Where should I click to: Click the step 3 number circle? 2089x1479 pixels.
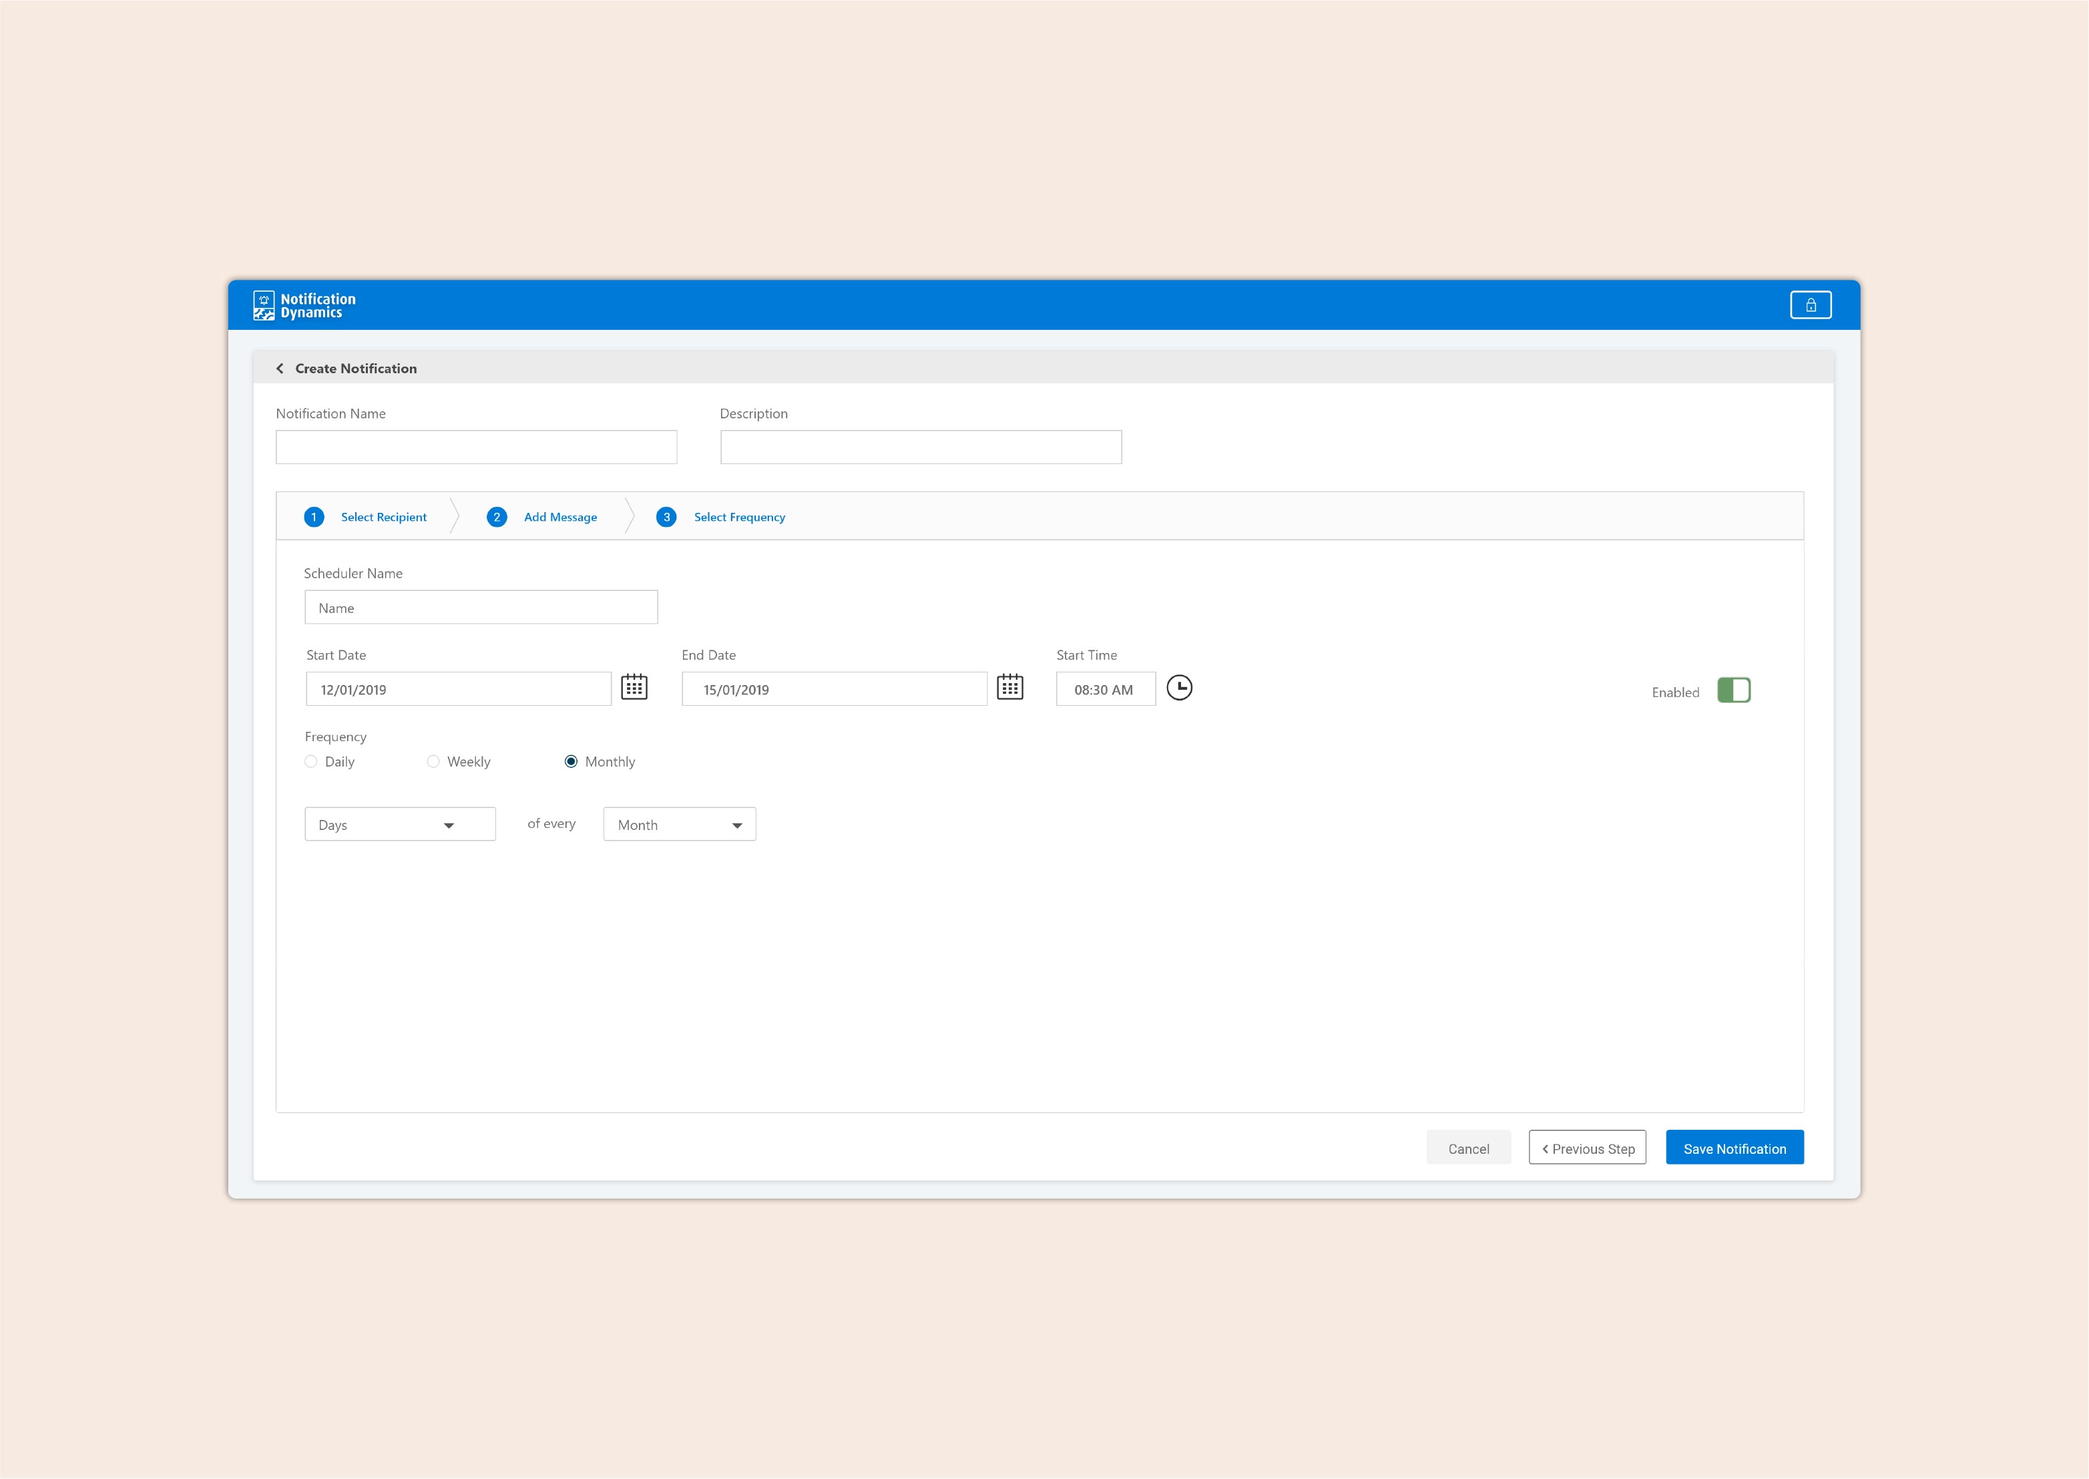pos(666,516)
